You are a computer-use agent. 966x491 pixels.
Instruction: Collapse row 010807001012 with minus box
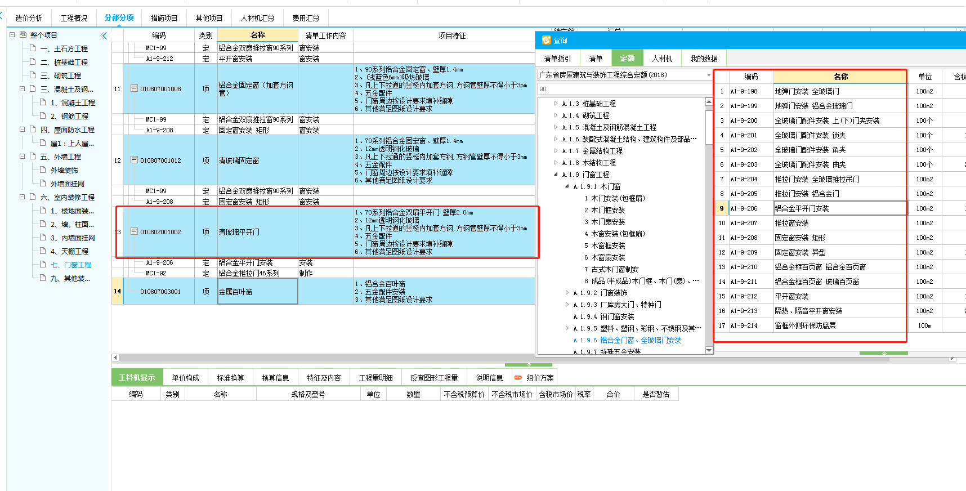pyautogui.click(x=134, y=160)
